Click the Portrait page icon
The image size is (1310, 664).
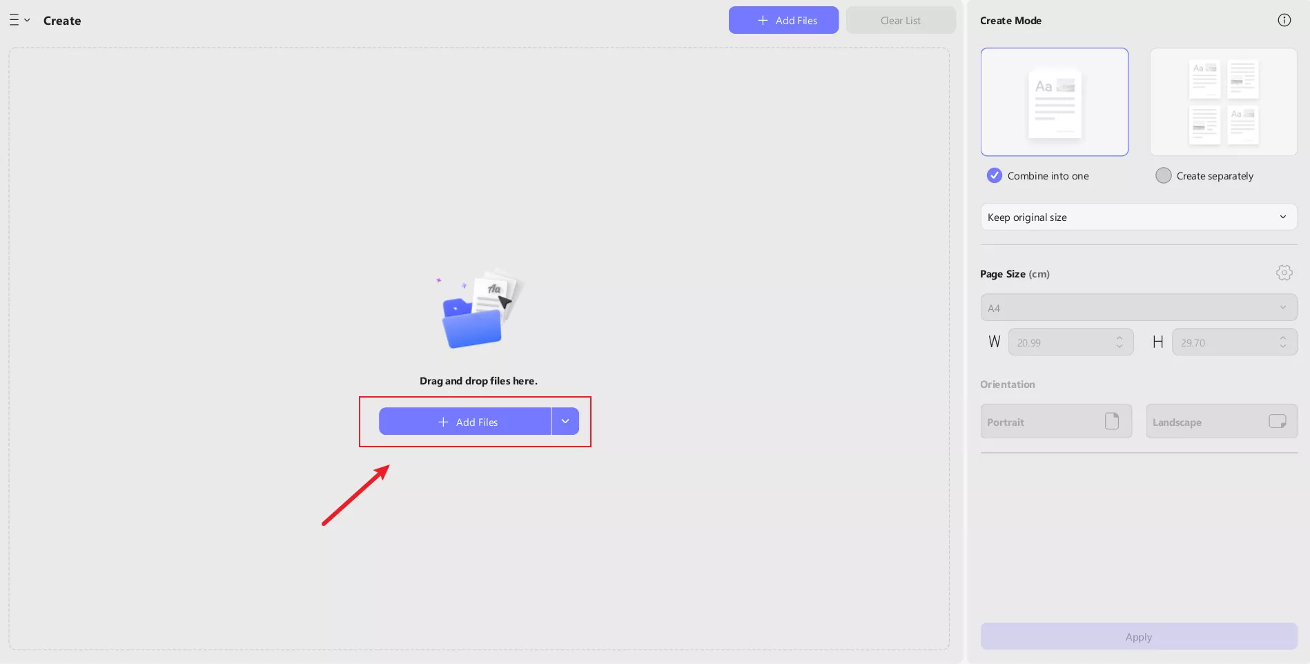[1111, 421]
